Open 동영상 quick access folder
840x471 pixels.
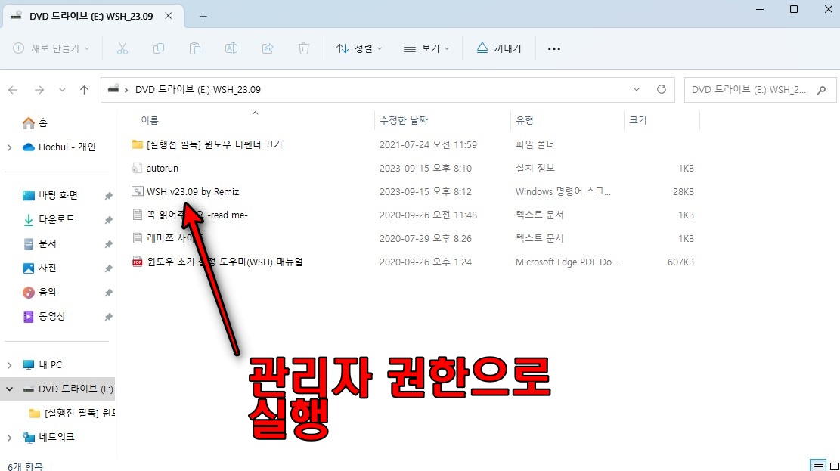[44, 316]
